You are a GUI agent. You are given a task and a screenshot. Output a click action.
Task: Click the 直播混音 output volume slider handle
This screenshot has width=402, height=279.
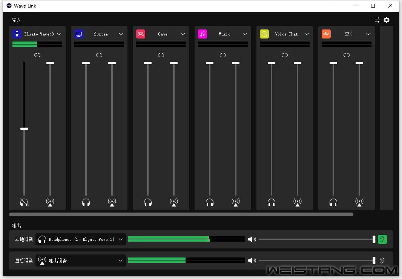(374, 261)
